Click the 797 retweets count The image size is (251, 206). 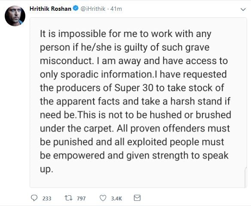pyautogui.click(x=81, y=199)
